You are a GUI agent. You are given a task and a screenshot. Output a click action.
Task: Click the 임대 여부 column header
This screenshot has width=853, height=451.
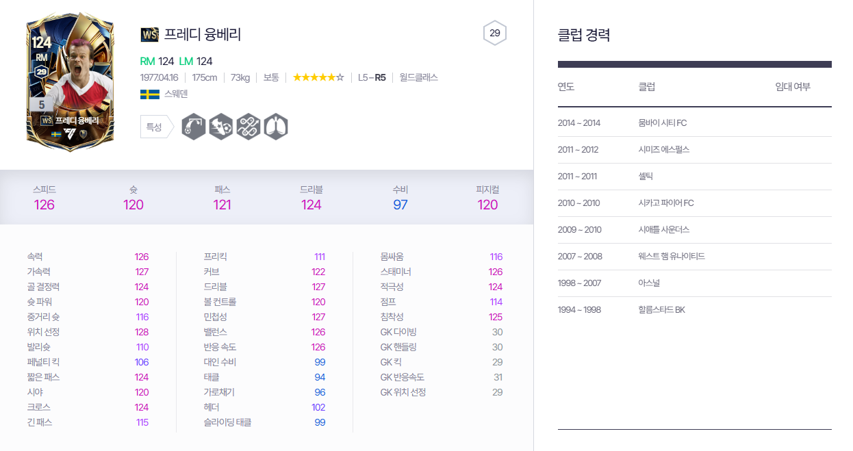tap(793, 87)
